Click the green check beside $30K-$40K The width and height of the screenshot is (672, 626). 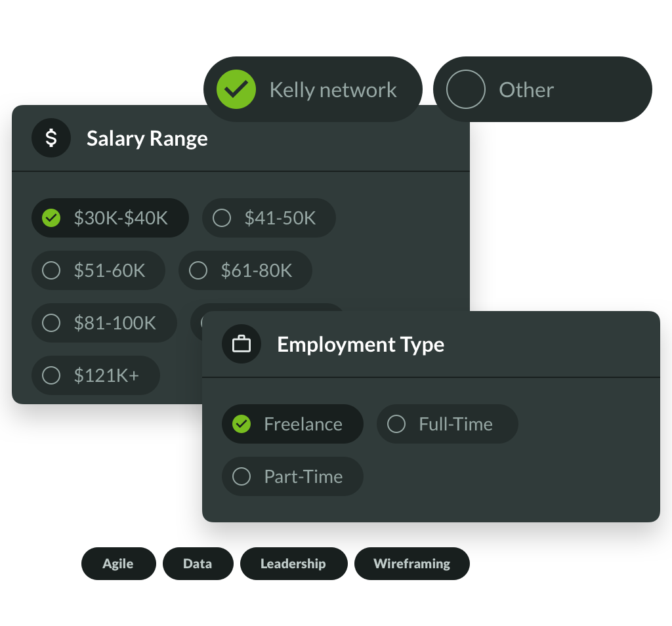[x=51, y=218]
